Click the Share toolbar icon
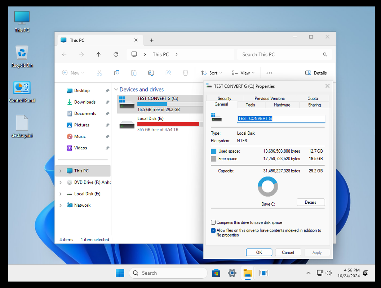381x288 pixels. point(168,73)
